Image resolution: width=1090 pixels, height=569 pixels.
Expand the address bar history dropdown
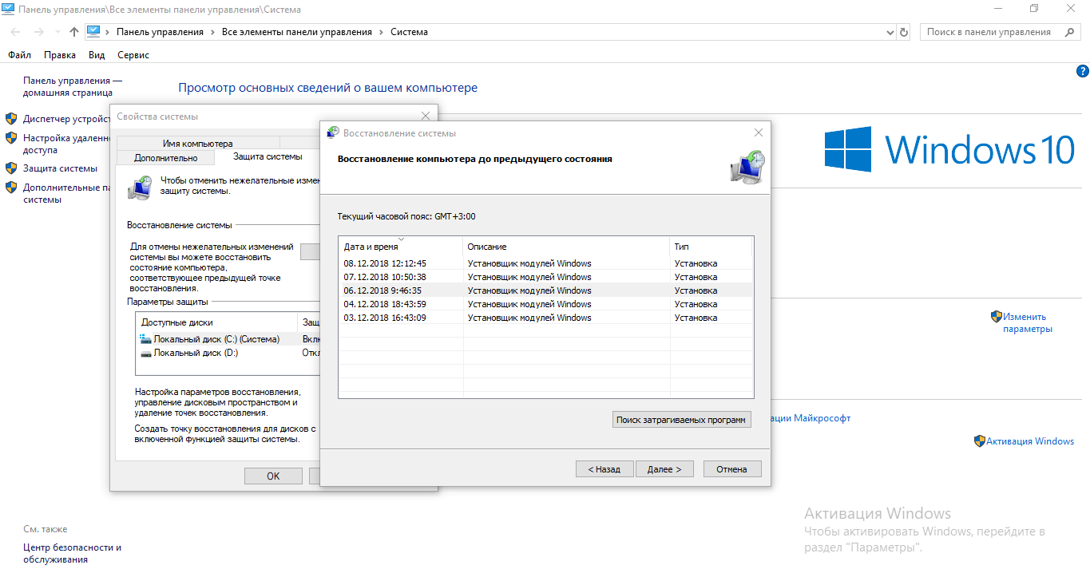point(890,33)
